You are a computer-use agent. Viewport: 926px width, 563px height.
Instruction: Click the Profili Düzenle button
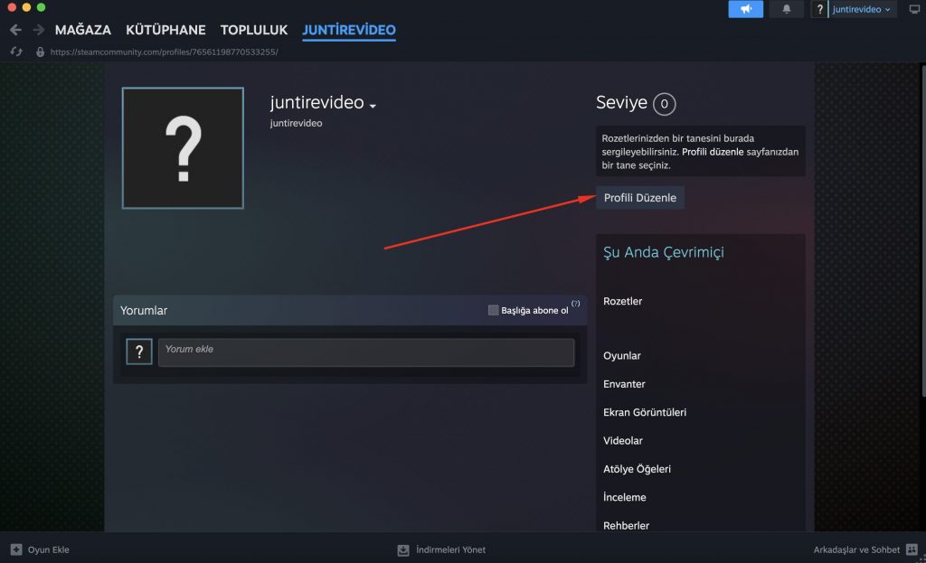coord(640,198)
